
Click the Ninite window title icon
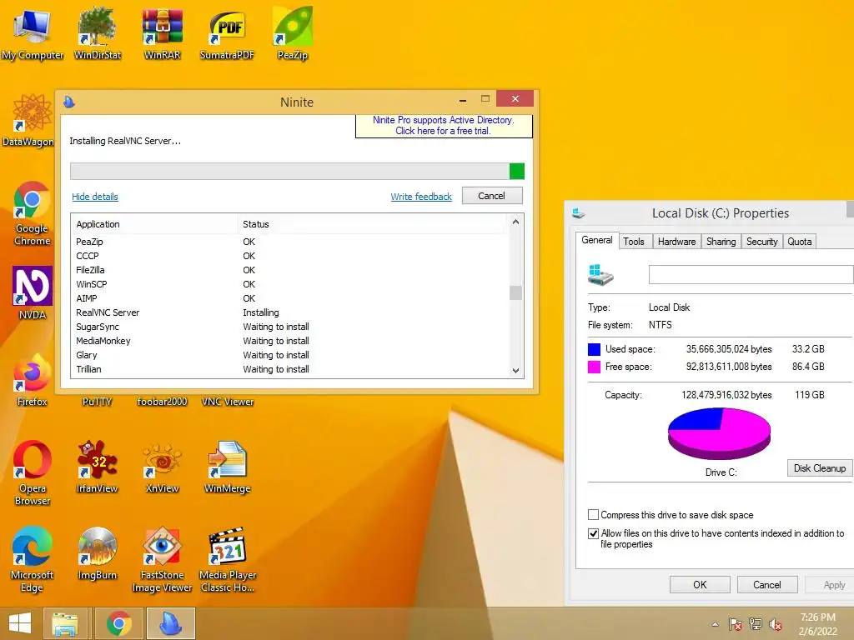point(69,102)
